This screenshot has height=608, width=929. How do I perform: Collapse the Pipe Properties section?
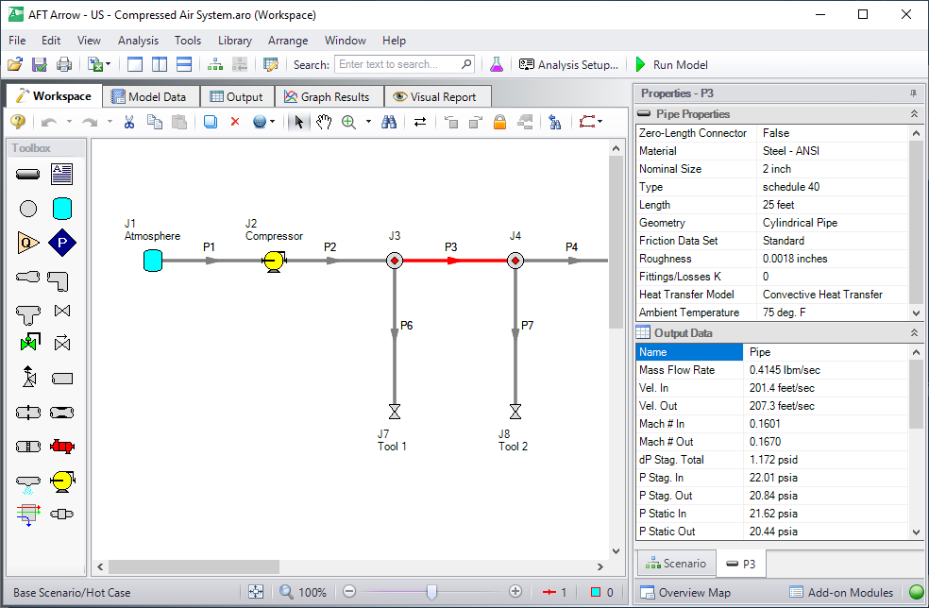914,114
